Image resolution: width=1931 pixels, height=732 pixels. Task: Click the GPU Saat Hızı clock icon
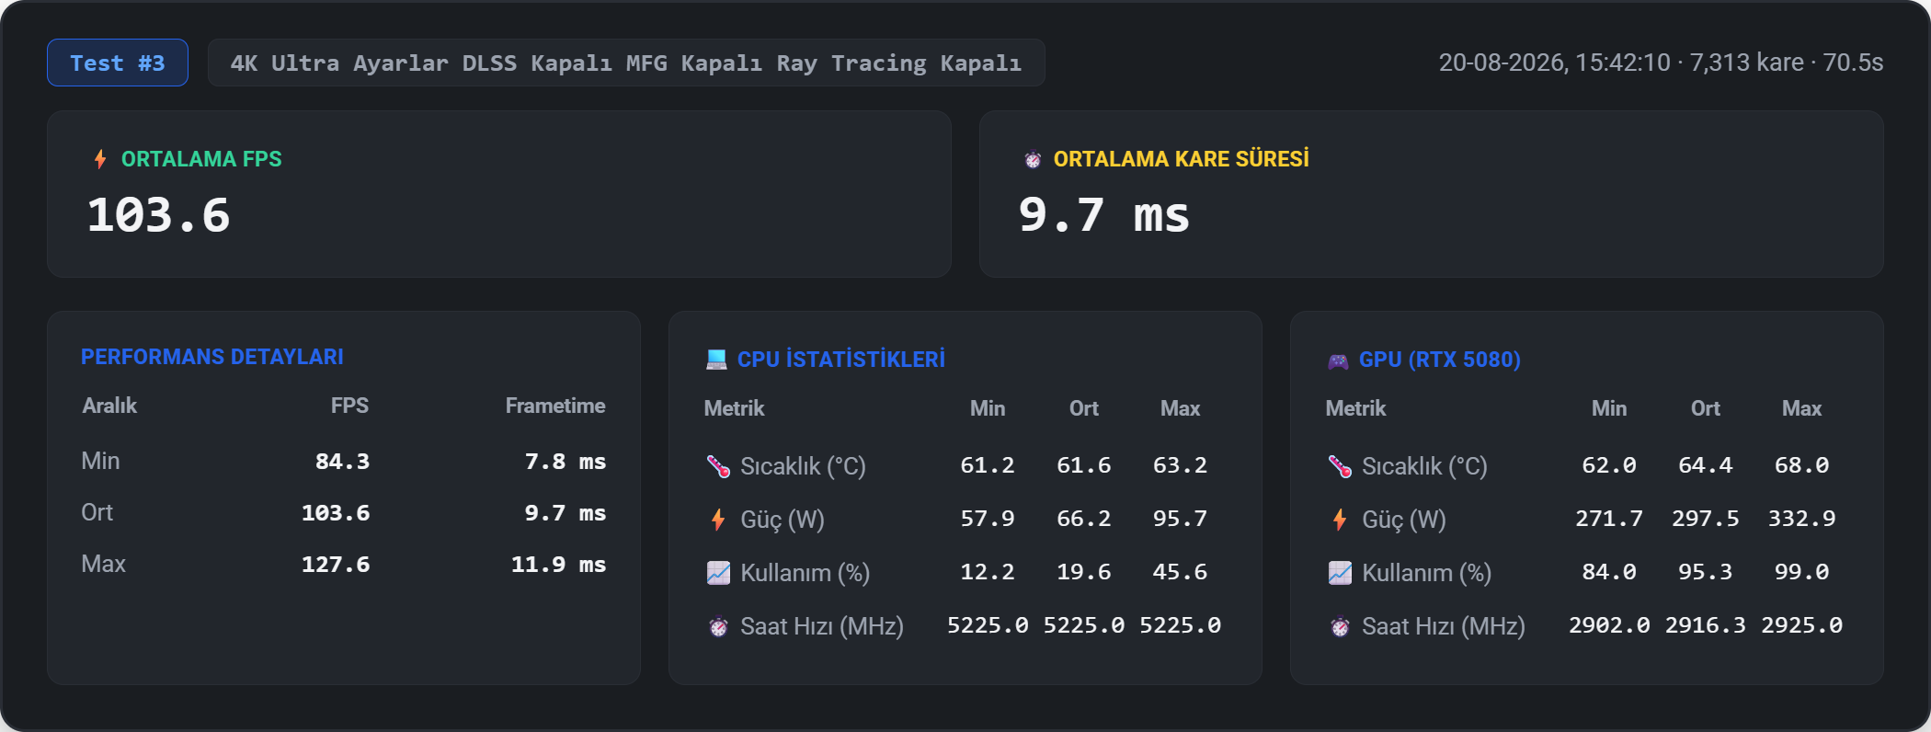point(1340,626)
